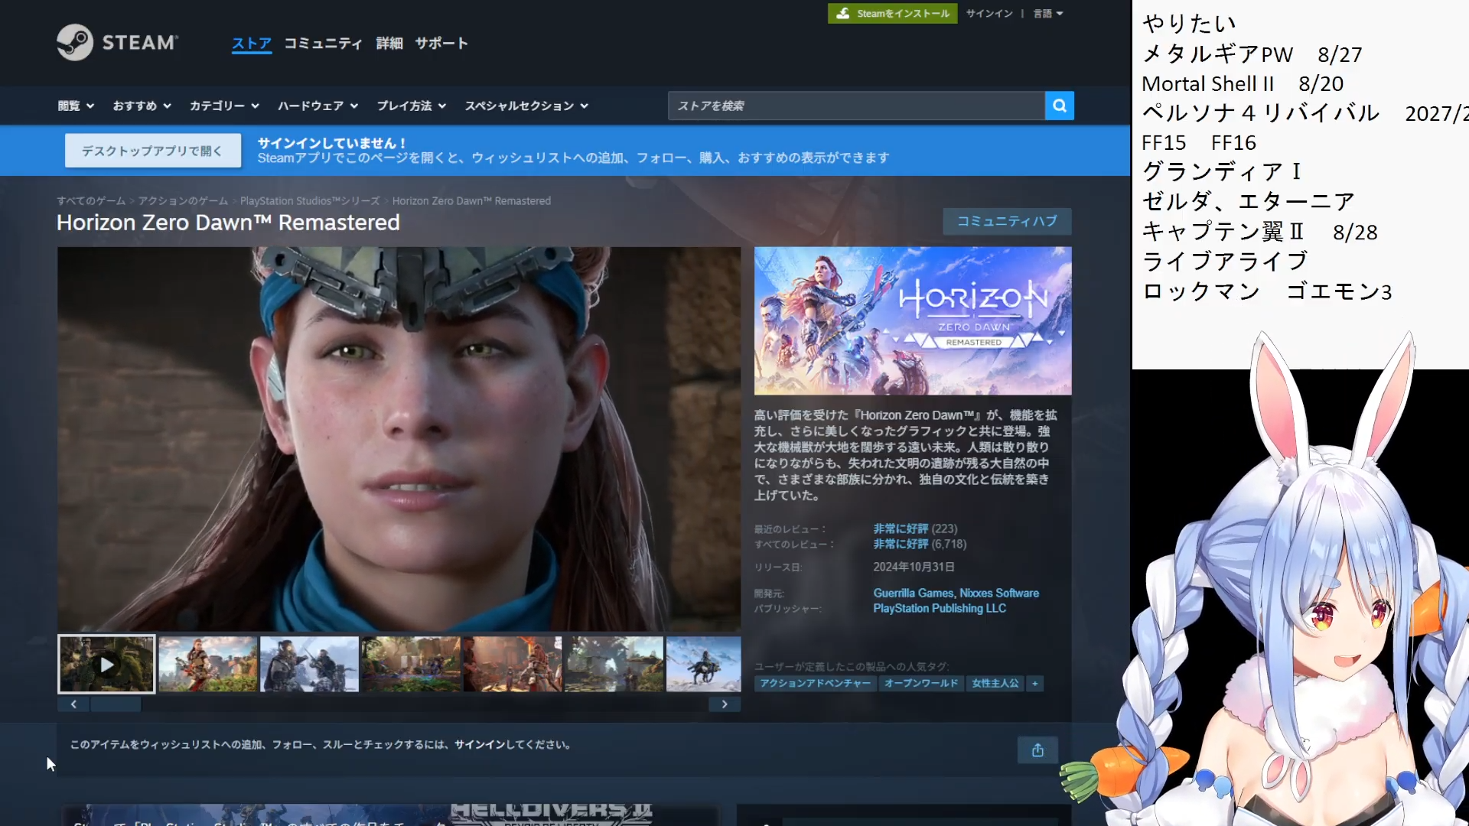Select the sixth screenshot thumbnail

click(614, 664)
